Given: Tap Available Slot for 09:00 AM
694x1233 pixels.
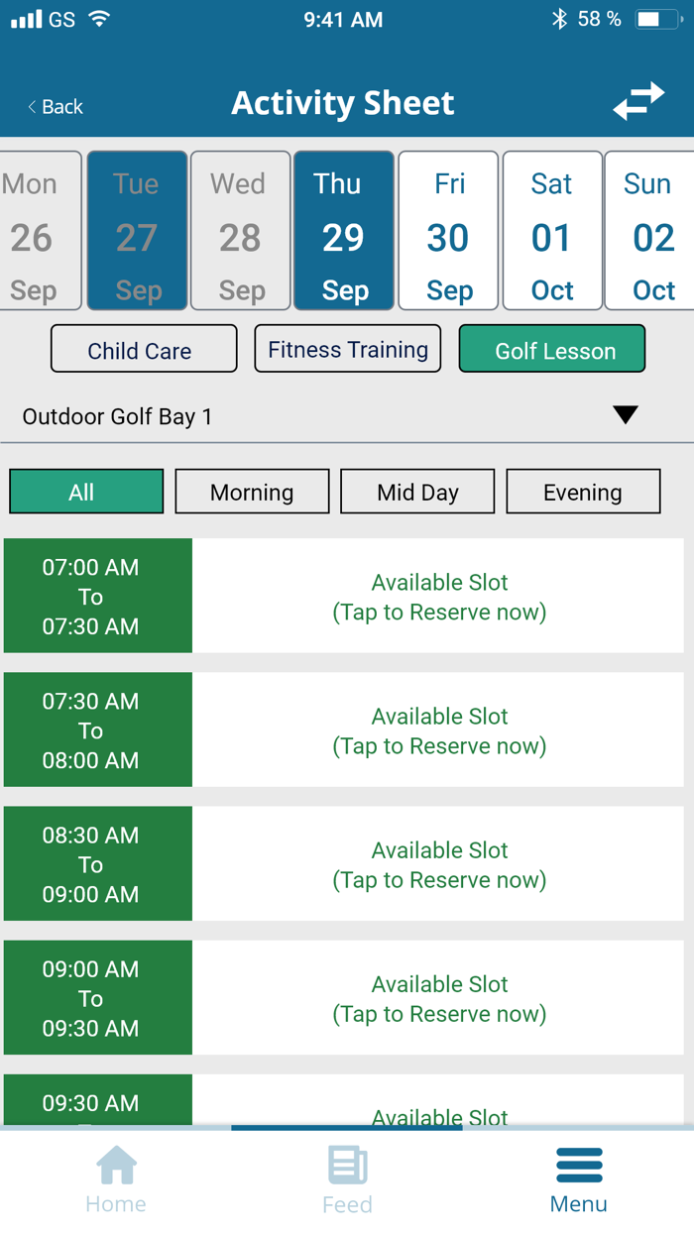Looking at the screenshot, I should (x=439, y=998).
